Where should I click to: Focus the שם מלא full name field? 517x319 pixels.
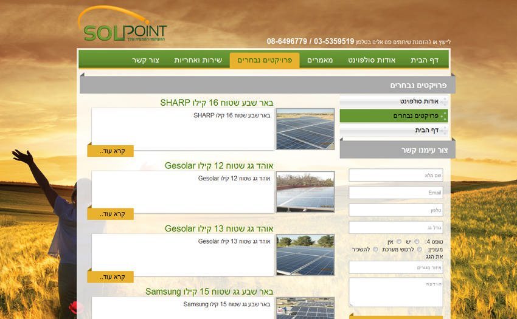coord(395,176)
